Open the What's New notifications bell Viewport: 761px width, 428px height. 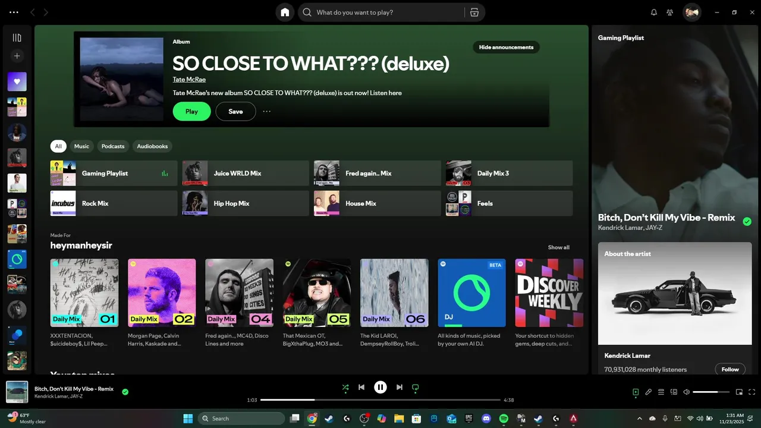tap(654, 12)
